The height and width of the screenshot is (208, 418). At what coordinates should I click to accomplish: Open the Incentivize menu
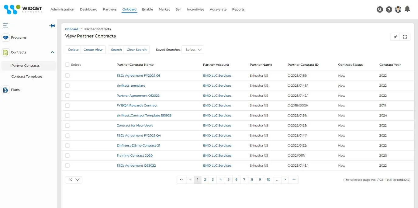point(195,9)
